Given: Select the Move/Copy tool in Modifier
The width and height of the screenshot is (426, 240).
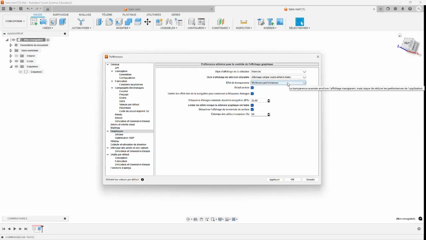Looking at the screenshot, I should (147, 21).
